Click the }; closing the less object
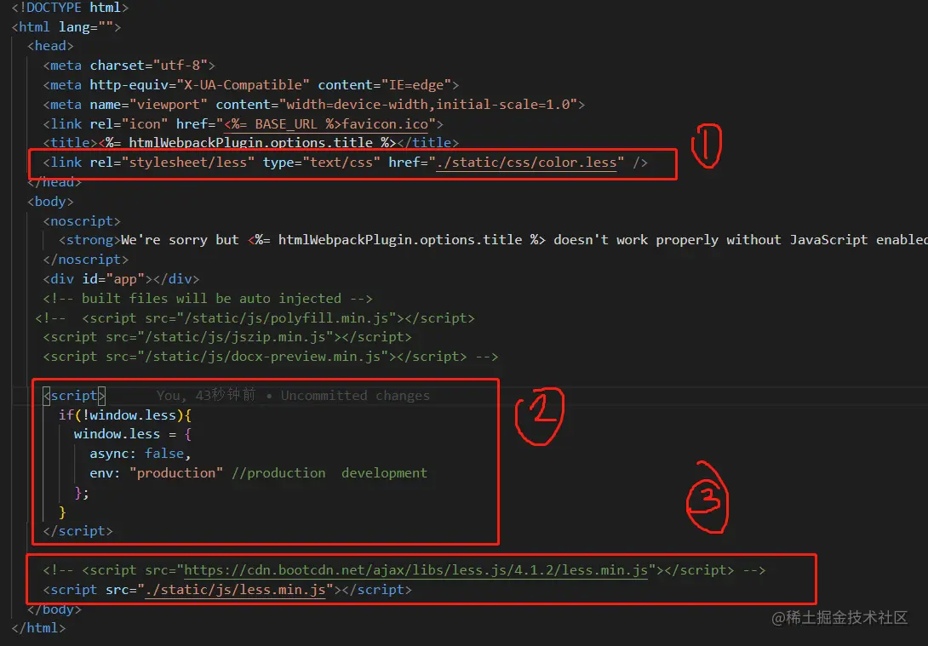The height and width of the screenshot is (646, 928). [x=82, y=493]
